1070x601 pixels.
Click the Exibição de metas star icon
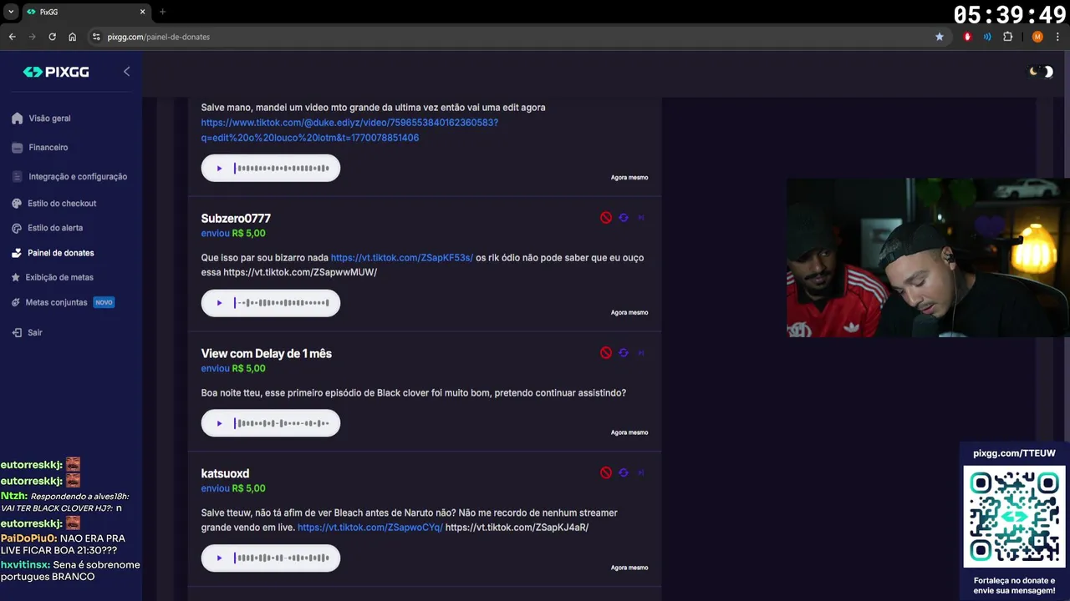[x=17, y=277]
